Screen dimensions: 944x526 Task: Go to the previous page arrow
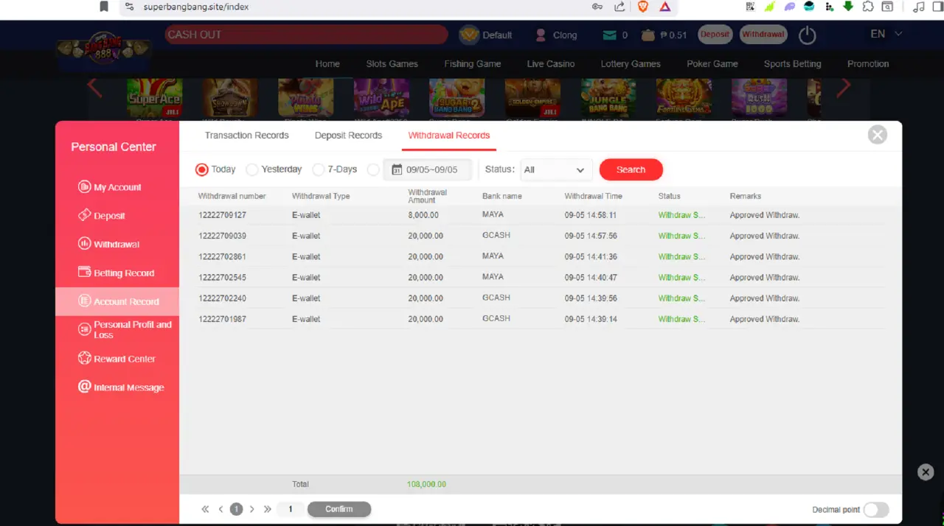click(x=221, y=509)
